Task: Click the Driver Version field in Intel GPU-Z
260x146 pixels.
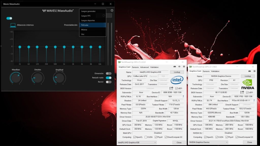Action: pyautogui.click(x=158, y=117)
